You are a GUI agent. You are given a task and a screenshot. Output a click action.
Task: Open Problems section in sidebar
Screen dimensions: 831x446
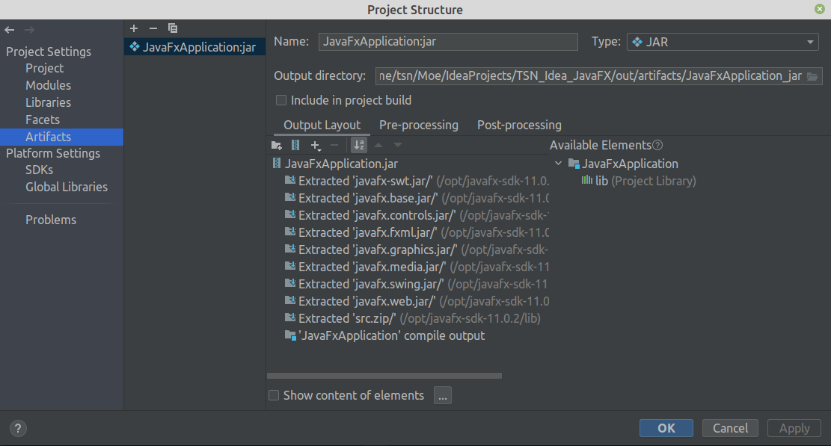[x=51, y=220]
